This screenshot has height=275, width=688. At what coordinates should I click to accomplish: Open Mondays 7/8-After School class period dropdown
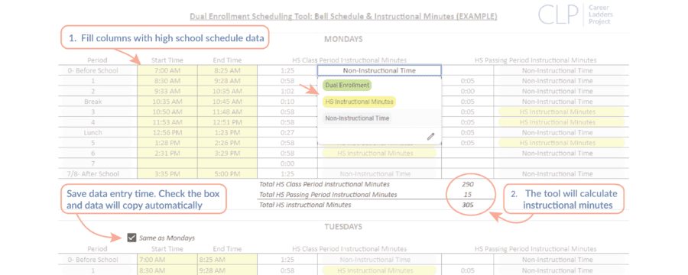pyautogui.click(x=379, y=174)
